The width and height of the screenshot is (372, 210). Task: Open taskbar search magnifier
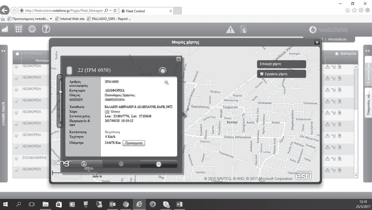pos(19,204)
